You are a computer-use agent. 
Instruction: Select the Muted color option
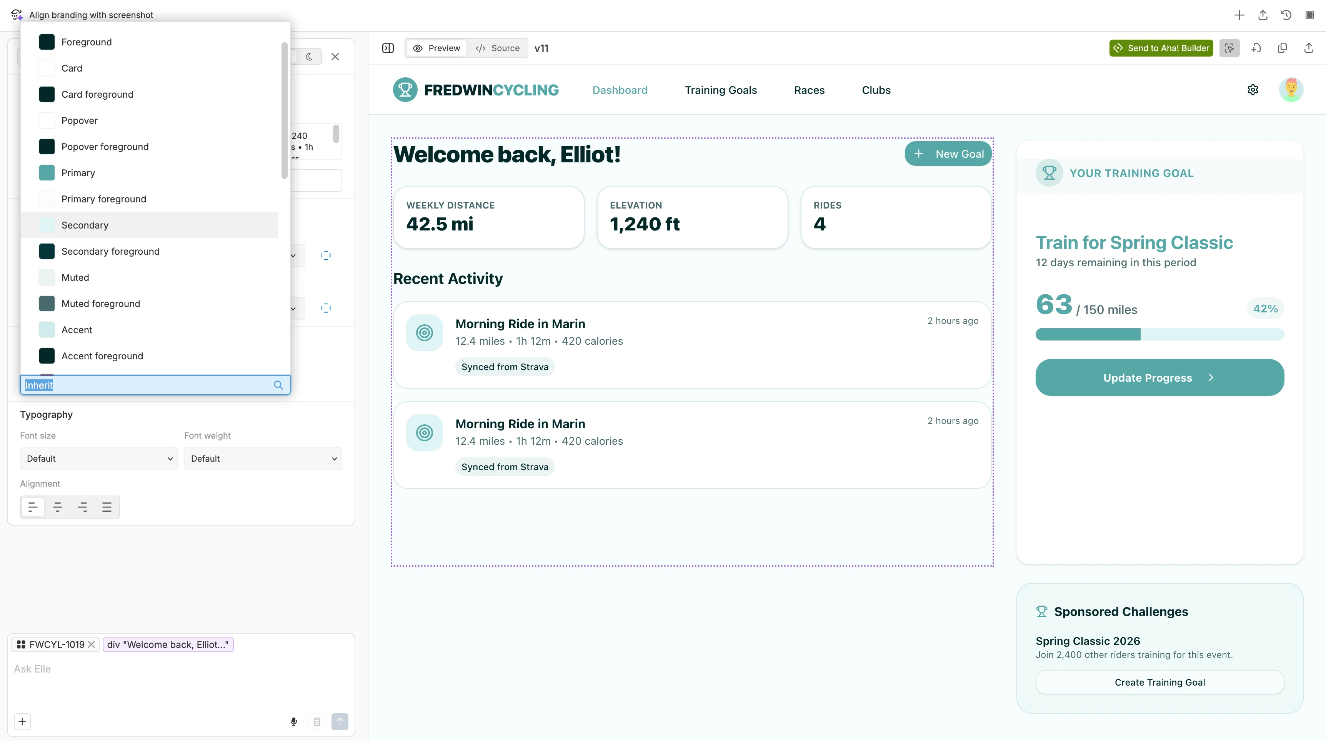(150, 277)
